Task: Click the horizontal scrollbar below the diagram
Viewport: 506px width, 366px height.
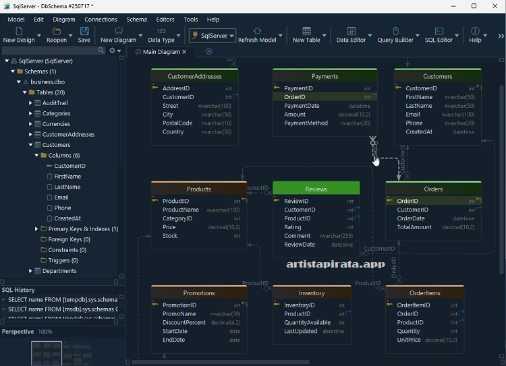Action: [x=221, y=362]
